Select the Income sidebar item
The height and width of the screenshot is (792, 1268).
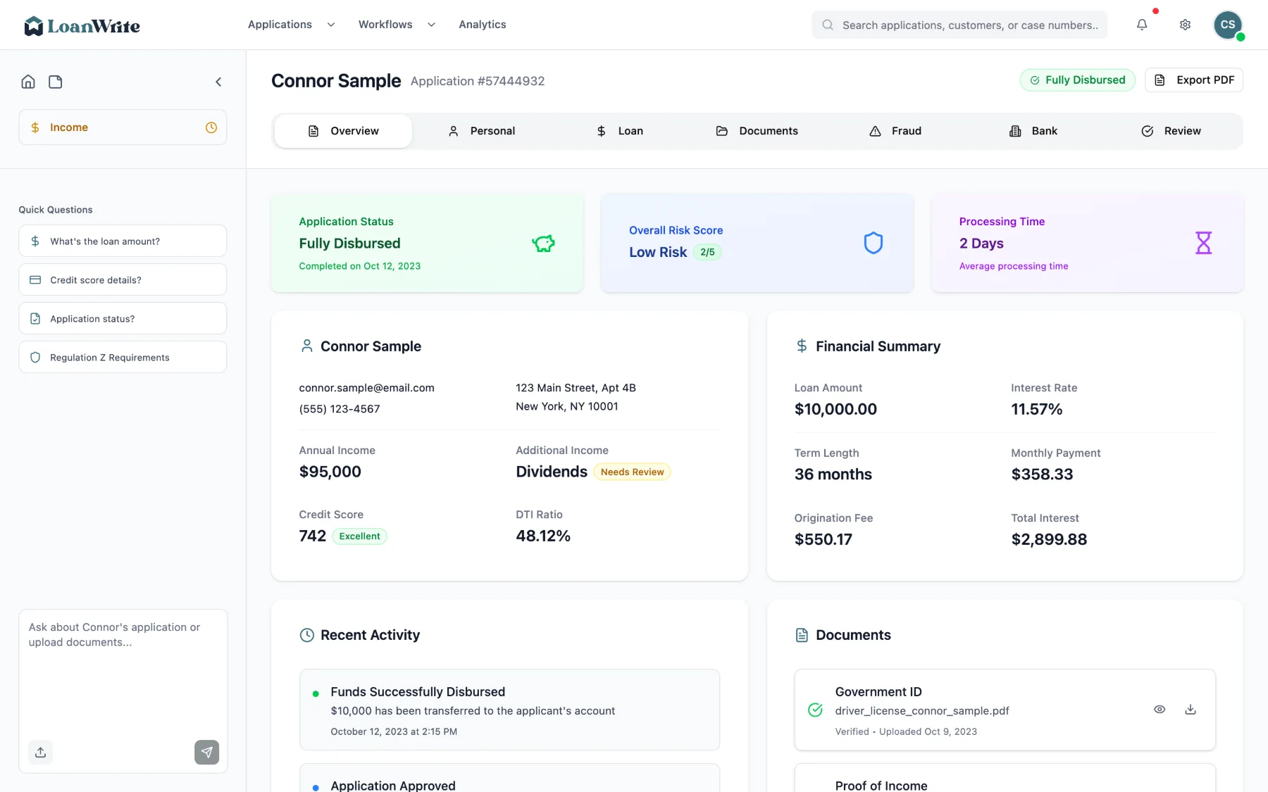(123, 127)
